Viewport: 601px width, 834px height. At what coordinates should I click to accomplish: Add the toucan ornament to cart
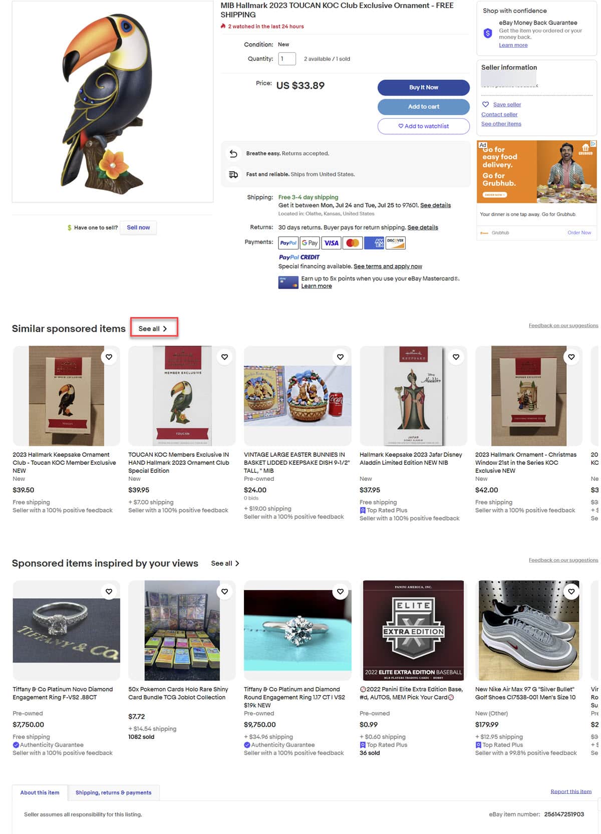(424, 107)
